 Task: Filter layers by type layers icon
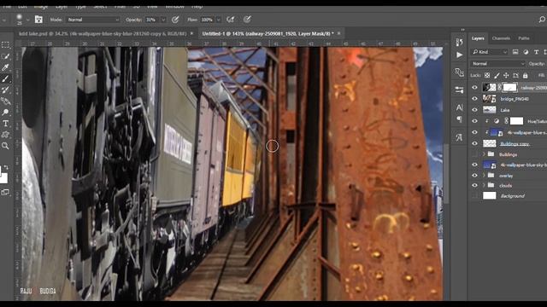pos(536,52)
